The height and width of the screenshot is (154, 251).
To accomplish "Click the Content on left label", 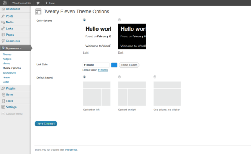I will point(91,110).
